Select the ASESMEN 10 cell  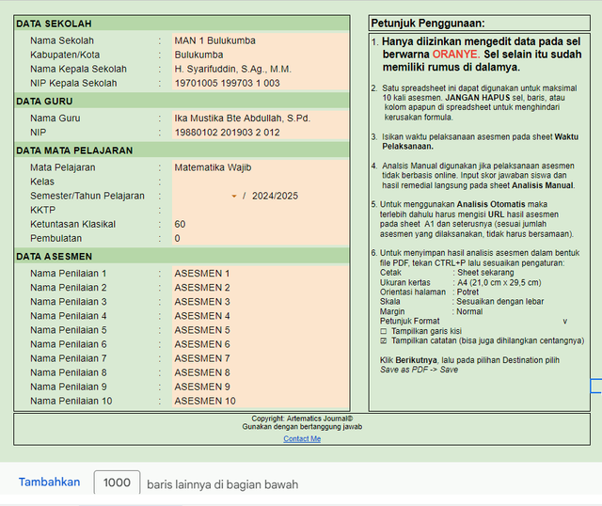coord(261,402)
